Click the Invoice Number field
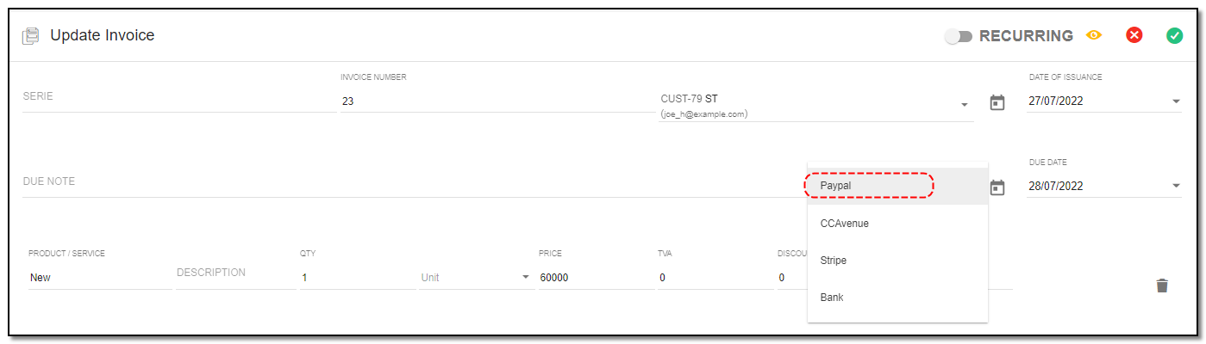 tap(496, 101)
